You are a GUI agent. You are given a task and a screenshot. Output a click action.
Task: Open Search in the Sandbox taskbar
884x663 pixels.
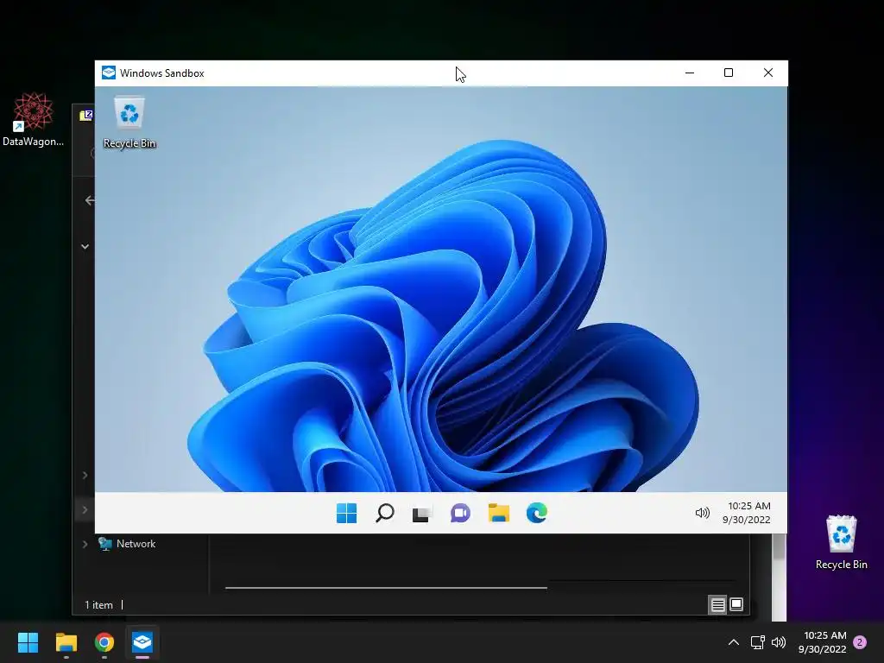click(x=384, y=513)
